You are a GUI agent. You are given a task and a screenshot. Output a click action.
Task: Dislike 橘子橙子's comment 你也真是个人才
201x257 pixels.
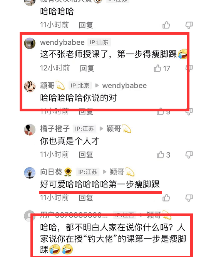point(189,155)
